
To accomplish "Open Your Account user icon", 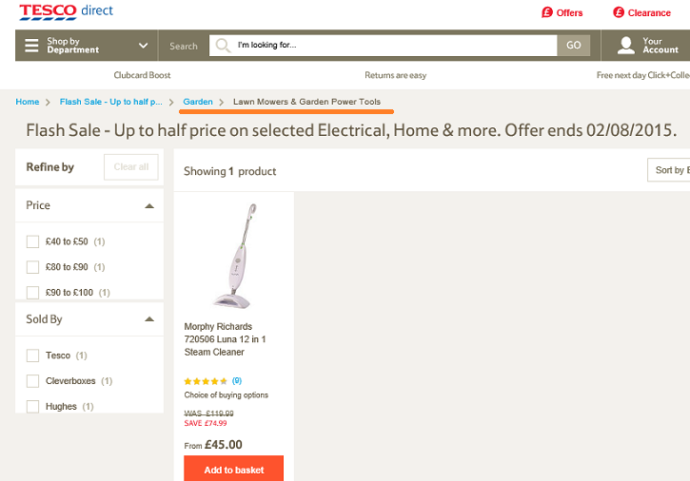I will [625, 46].
